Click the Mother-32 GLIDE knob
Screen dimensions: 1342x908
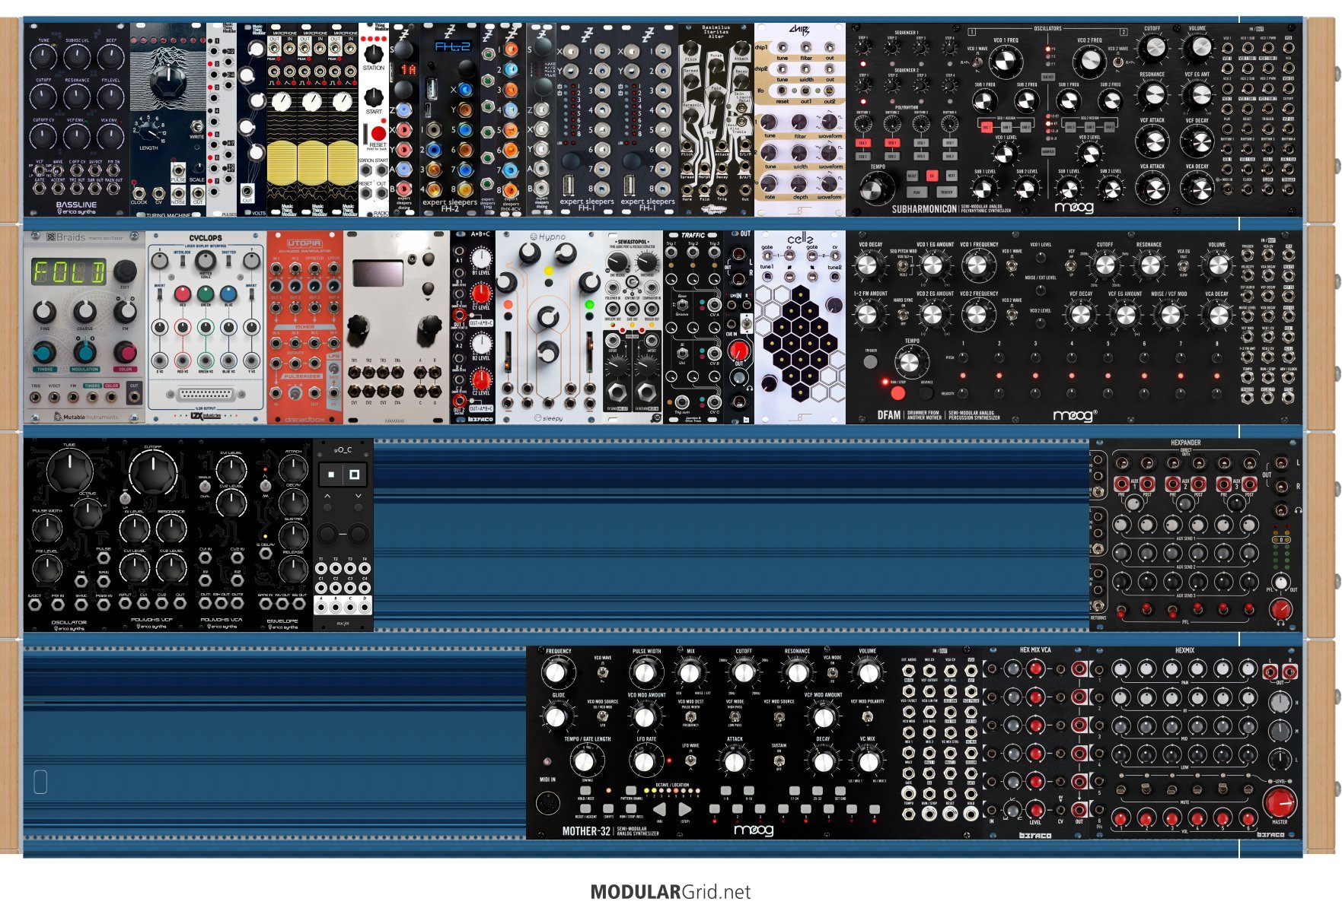click(556, 716)
